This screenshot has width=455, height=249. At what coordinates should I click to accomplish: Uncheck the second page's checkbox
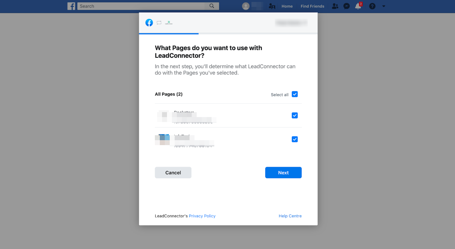[295, 139]
